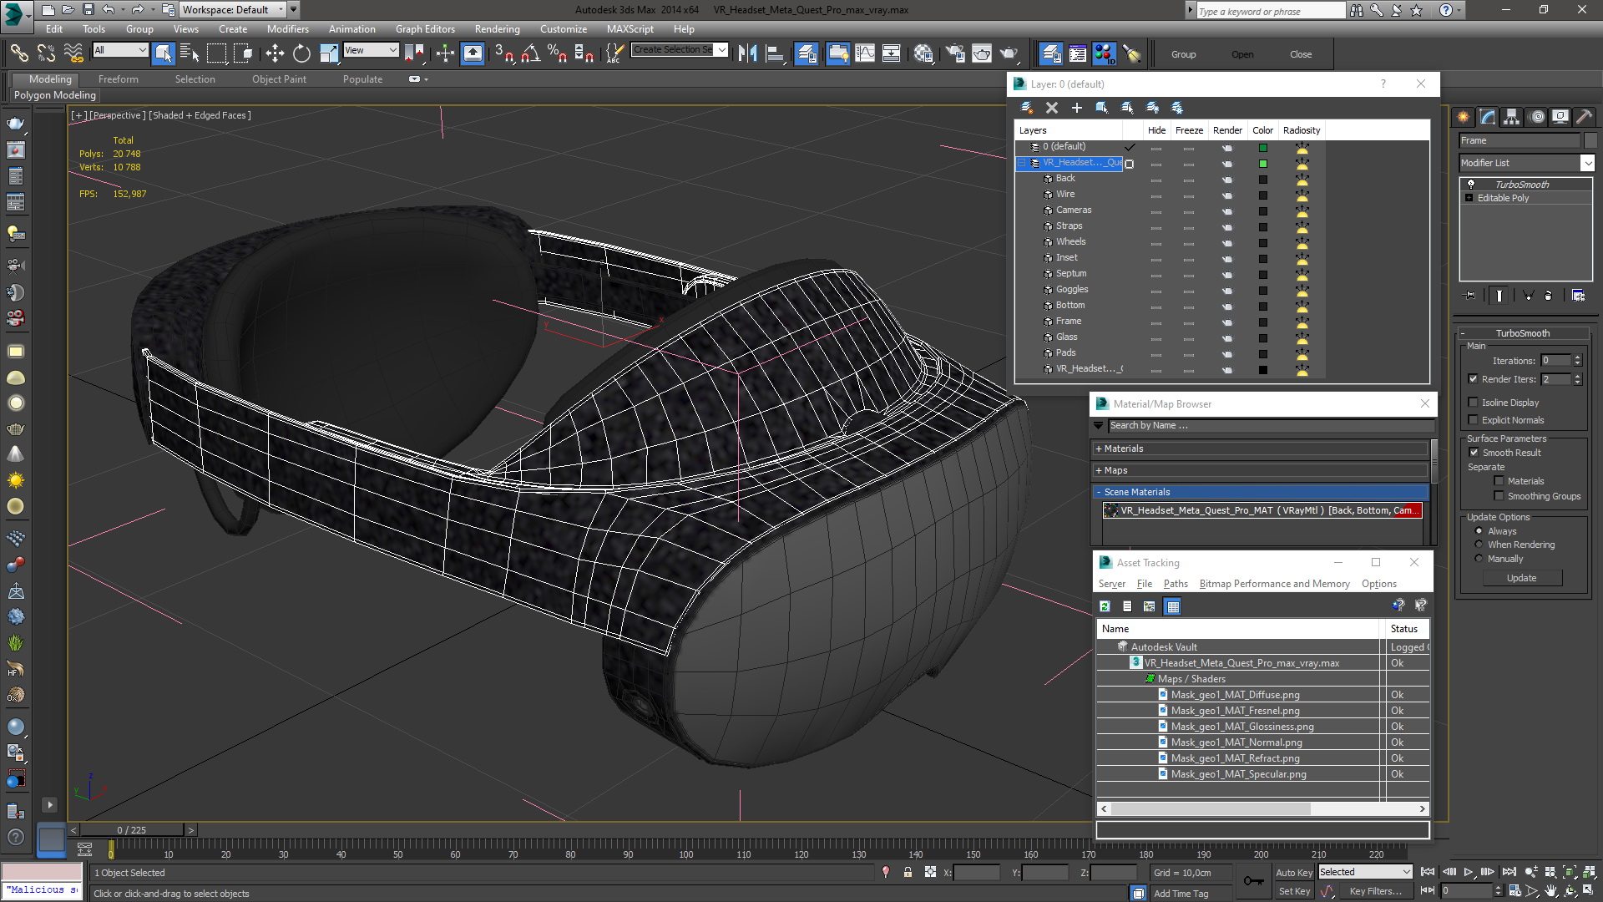Add selected objects to layer plus icon

pos(1077,108)
